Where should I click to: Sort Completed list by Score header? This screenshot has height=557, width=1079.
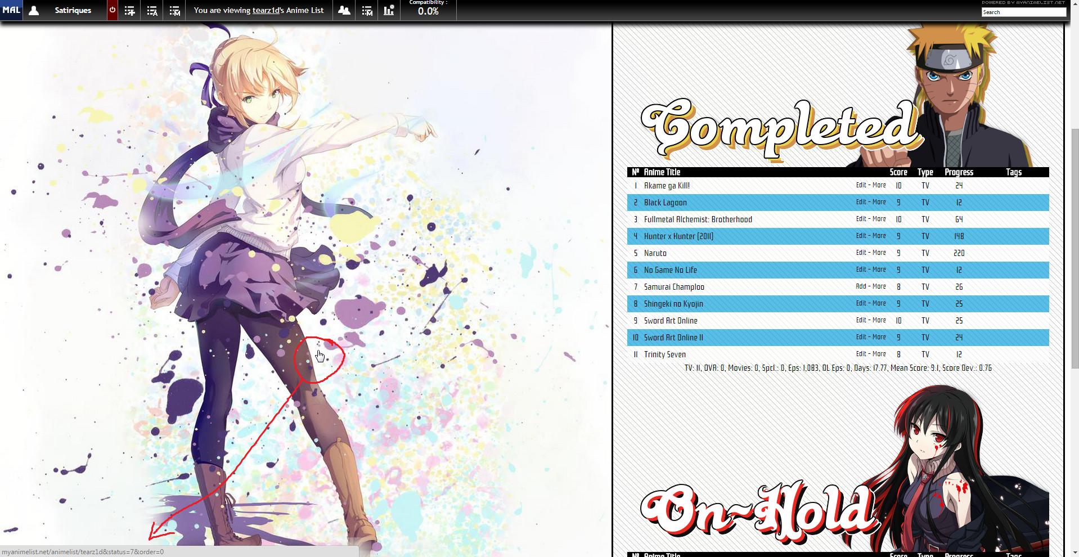[898, 172]
